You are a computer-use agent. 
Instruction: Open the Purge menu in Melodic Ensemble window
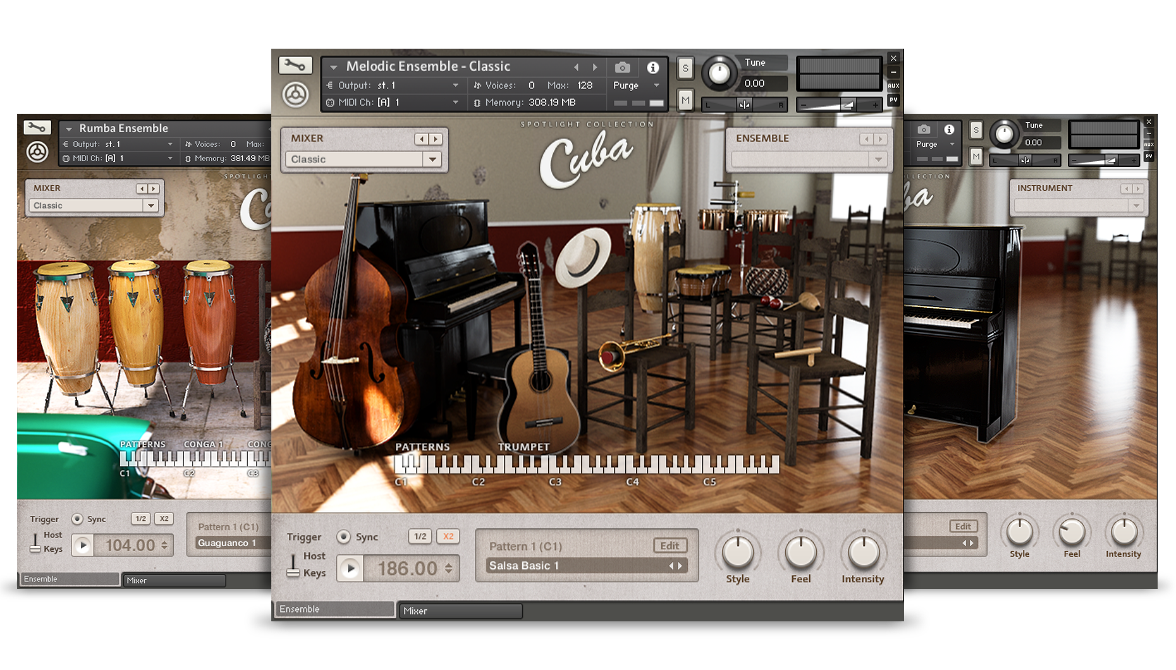point(636,85)
